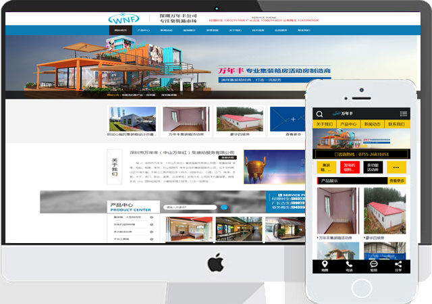The width and height of the screenshot is (432, 304).
Task: Tap the black 多功能活动房 button on mobile
Action: [373, 167]
